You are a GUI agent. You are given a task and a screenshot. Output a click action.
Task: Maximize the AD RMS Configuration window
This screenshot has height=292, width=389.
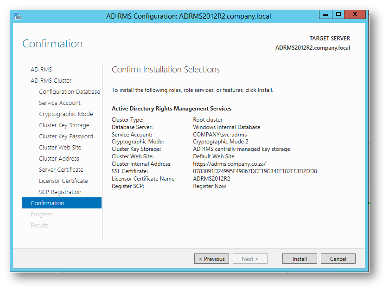click(x=338, y=14)
